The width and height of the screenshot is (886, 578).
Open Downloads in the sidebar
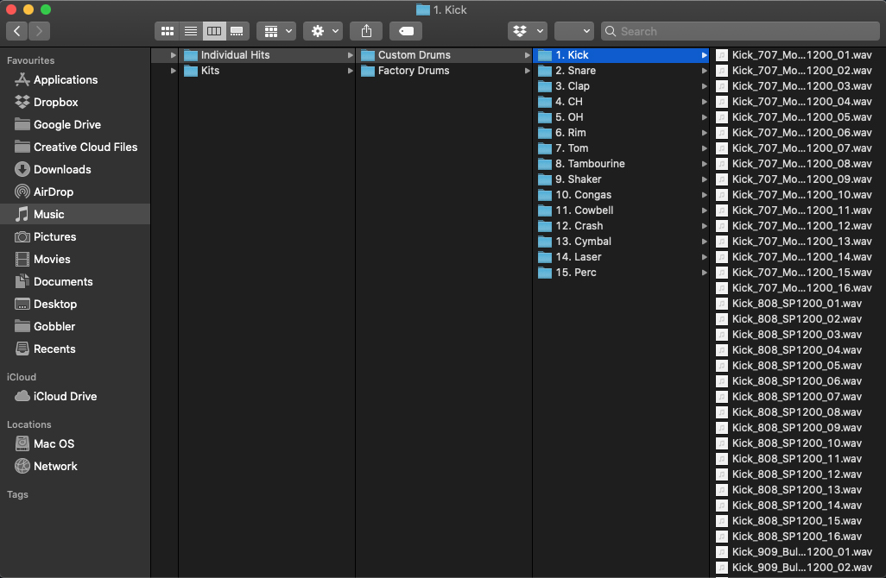75,169
